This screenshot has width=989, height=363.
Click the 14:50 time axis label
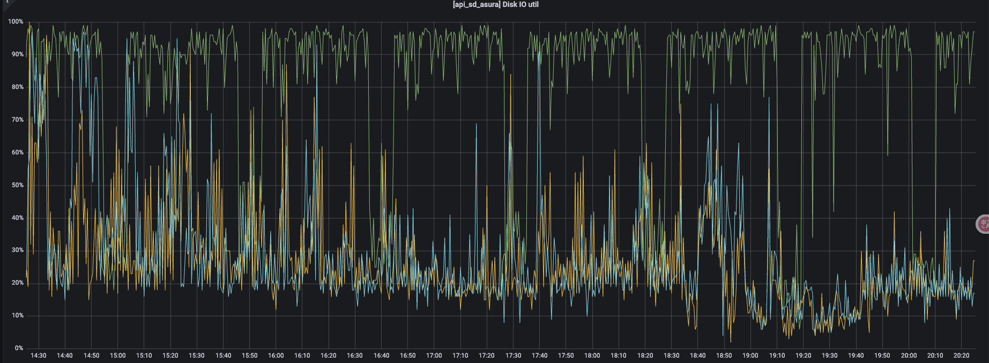click(92, 356)
